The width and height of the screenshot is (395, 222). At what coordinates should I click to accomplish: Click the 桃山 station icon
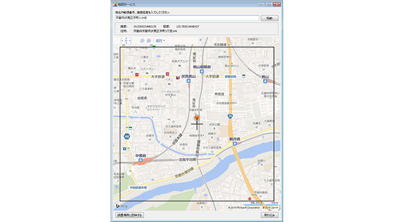coord(265,81)
